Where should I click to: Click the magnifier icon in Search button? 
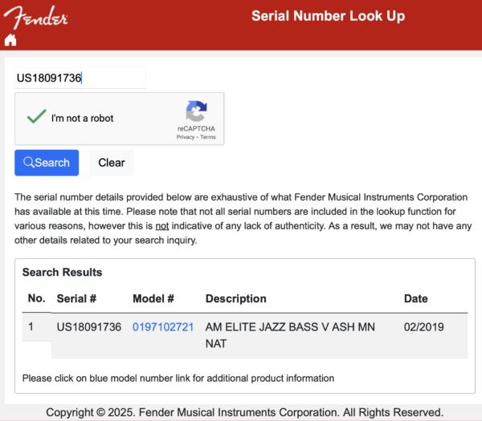[29, 162]
